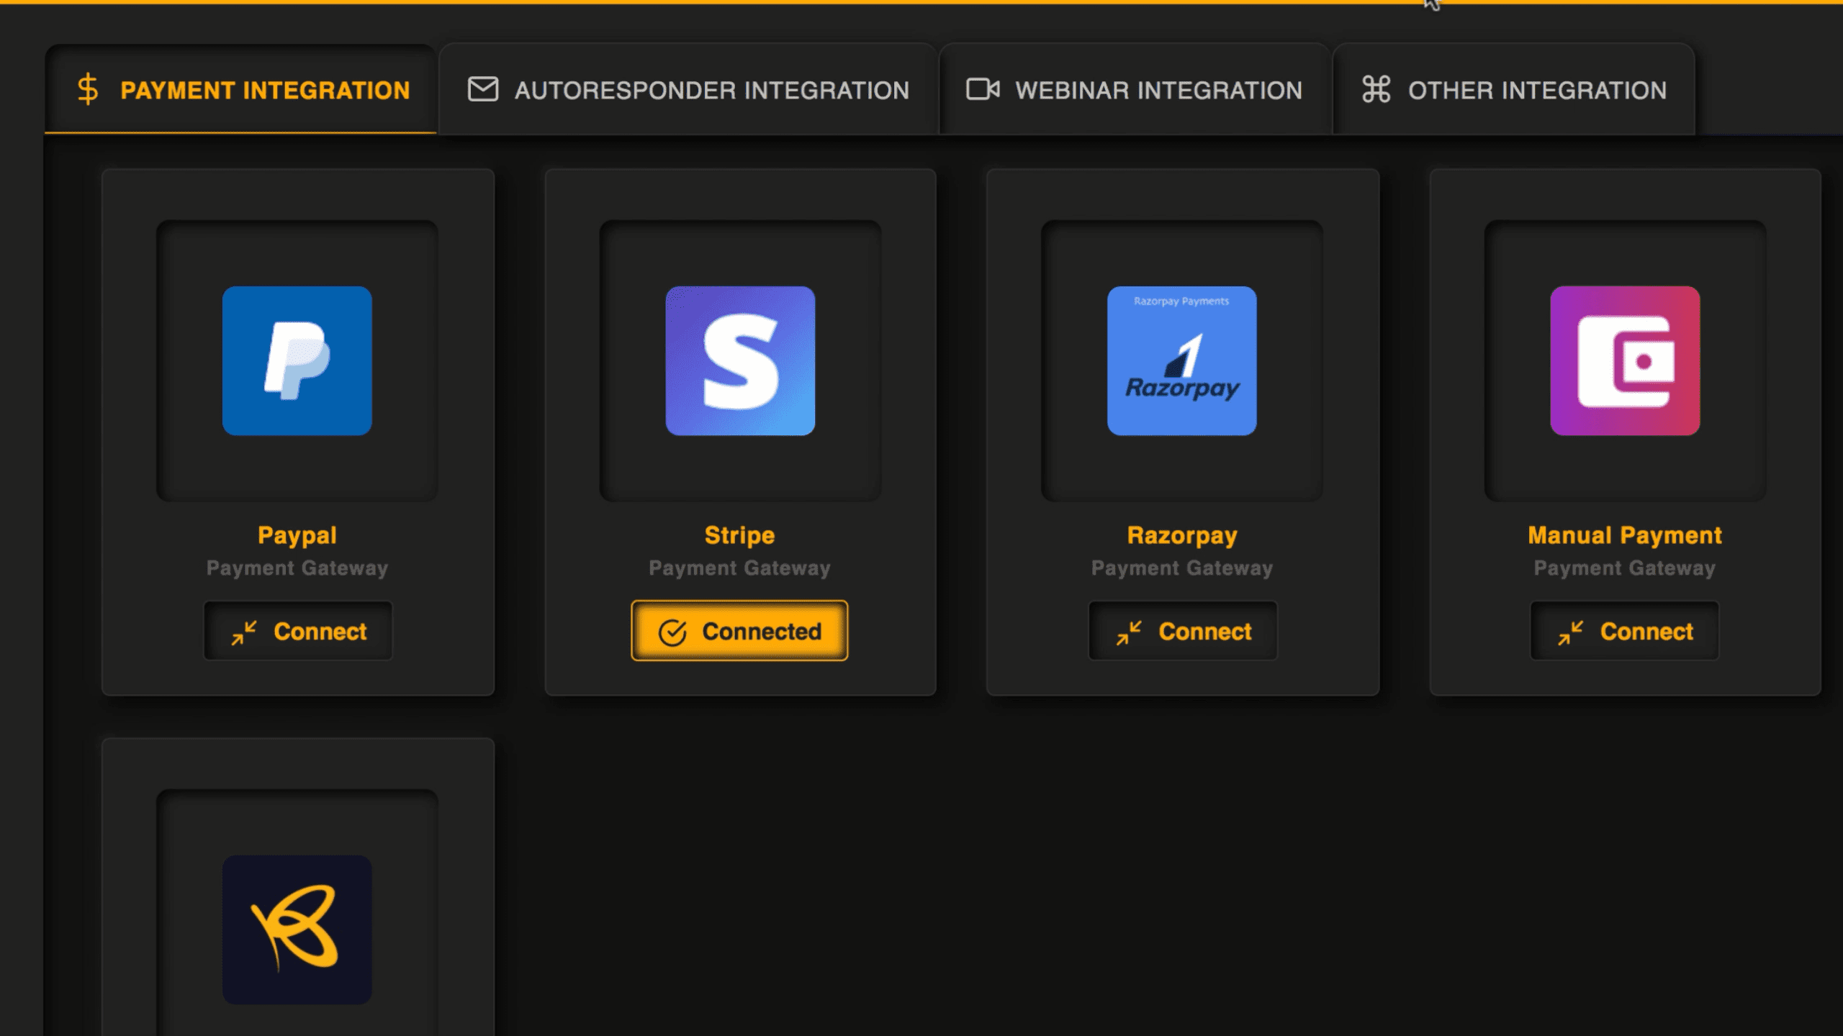Click the Razorpay logo icon
Screen dimensions: 1843x1036
click(x=1181, y=360)
